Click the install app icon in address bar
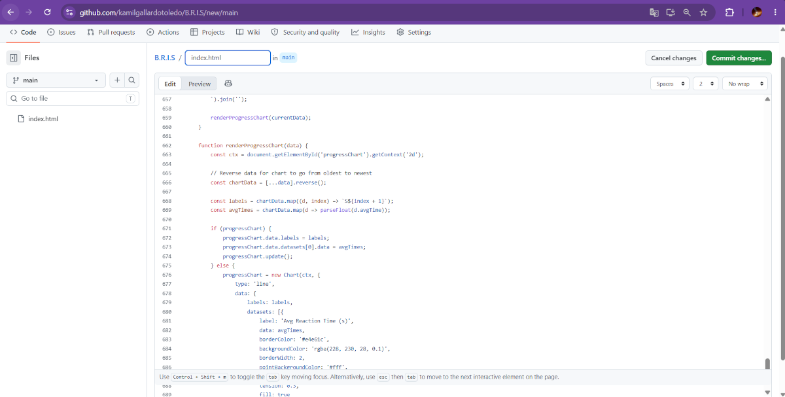Image resolution: width=785 pixels, height=397 pixels. [x=671, y=12]
